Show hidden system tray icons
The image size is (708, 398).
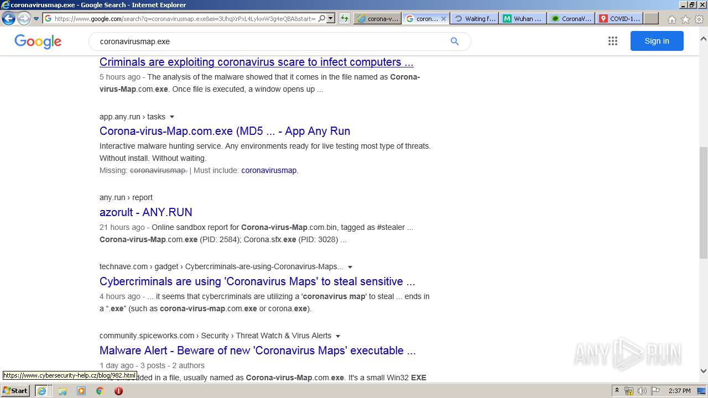617,391
